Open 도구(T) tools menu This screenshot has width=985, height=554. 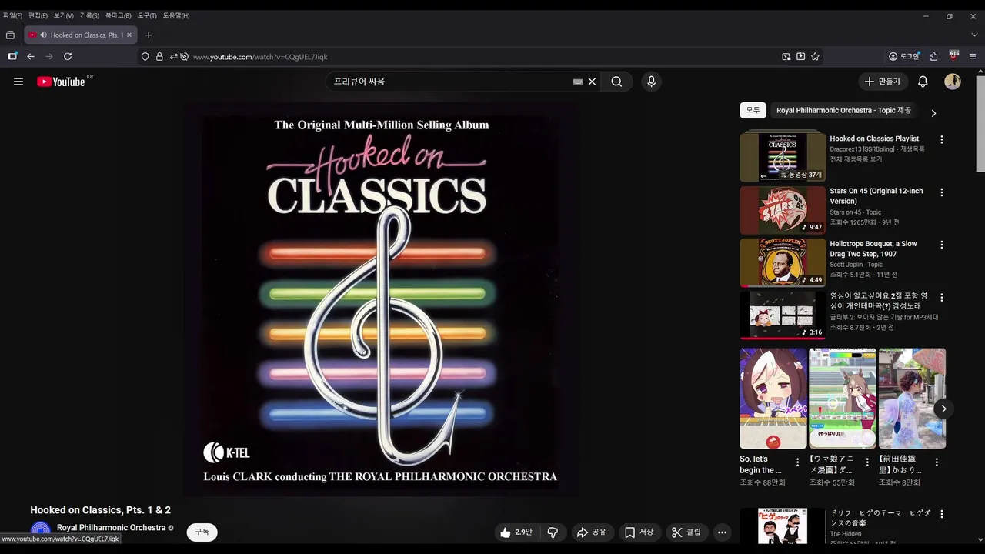tap(147, 15)
